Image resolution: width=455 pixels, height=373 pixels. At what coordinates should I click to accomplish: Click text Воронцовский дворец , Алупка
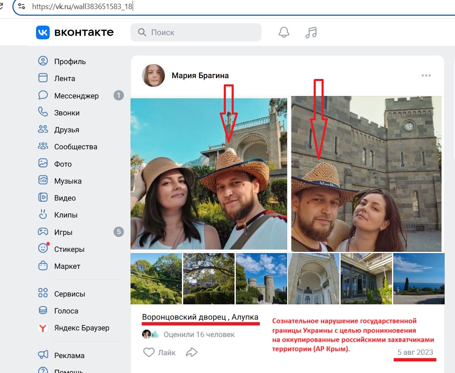tap(200, 317)
